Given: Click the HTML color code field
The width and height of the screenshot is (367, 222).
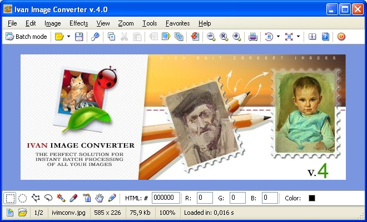Looking at the screenshot, I should pyautogui.click(x=166, y=198).
